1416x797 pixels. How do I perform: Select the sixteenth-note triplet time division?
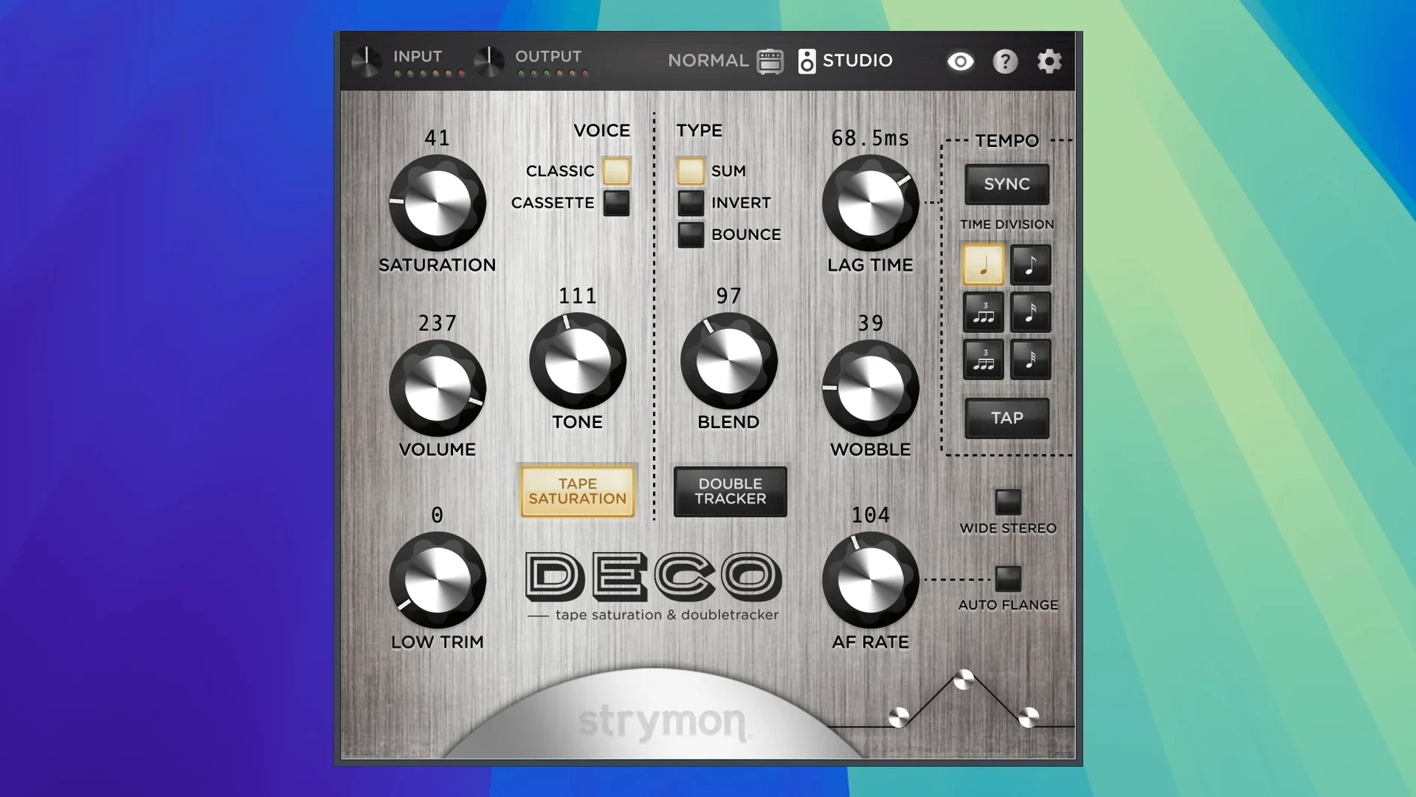tap(983, 359)
